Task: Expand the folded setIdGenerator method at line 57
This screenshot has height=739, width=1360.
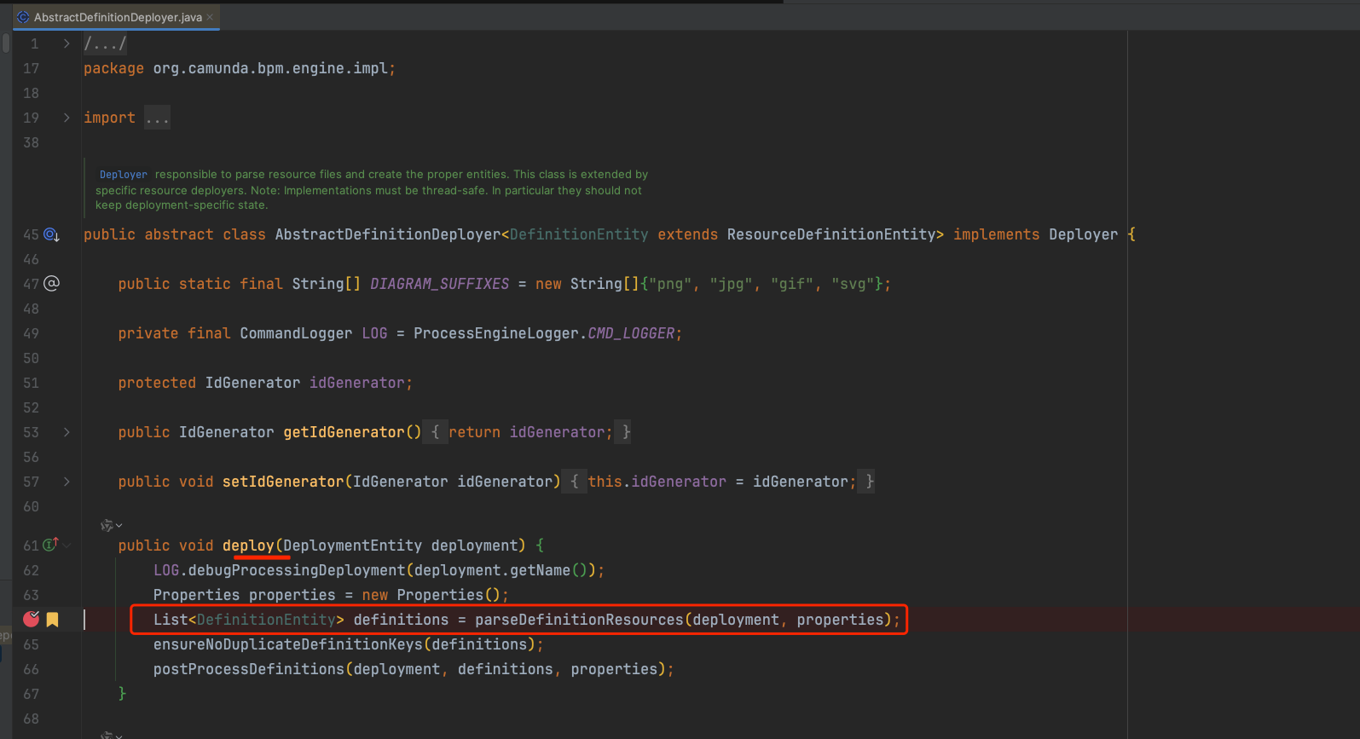Action: 67,482
